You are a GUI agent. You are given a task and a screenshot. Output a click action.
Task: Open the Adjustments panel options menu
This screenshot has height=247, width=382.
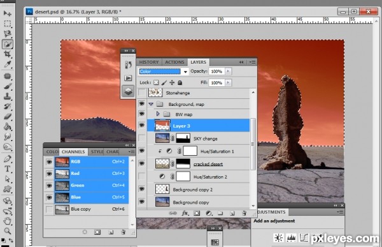pyautogui.click(x=340, y=212)
